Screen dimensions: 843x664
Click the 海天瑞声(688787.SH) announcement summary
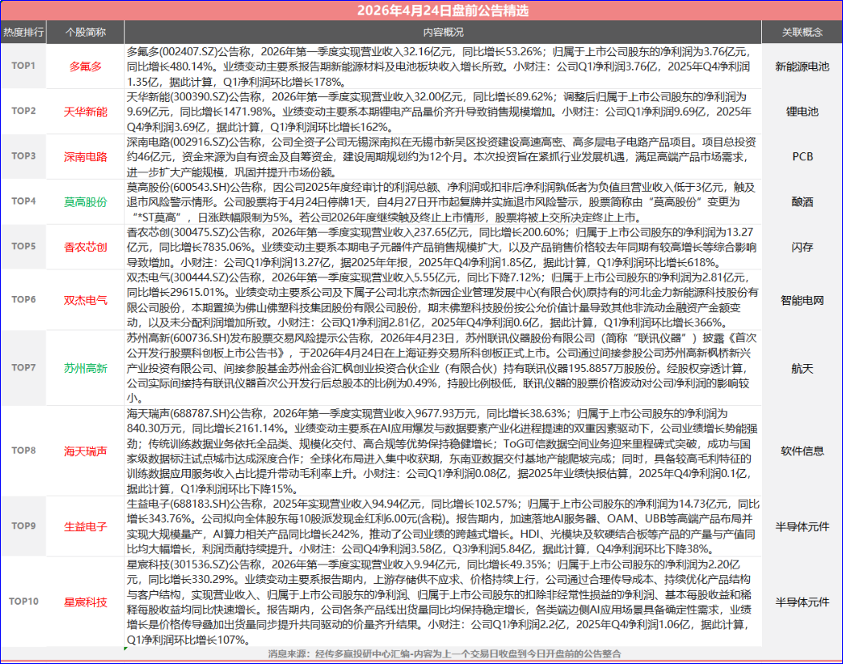pos(443,451)
